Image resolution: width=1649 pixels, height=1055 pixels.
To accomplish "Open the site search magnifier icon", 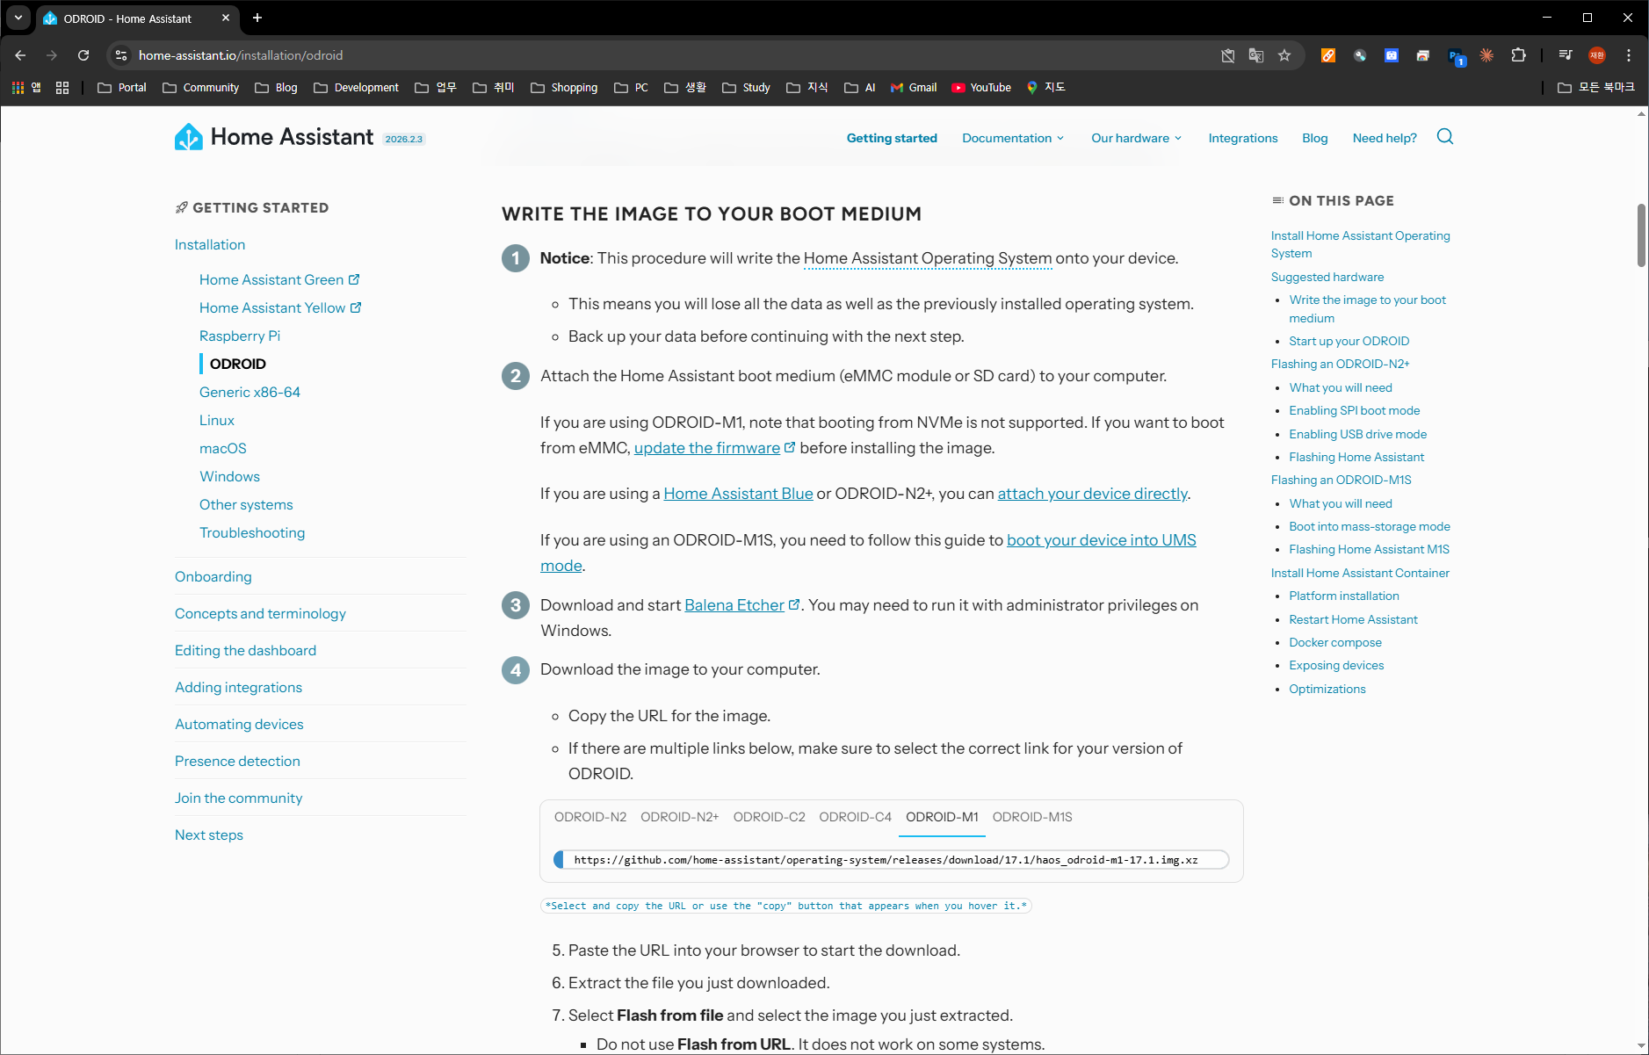I will [x=1445, y=137].
